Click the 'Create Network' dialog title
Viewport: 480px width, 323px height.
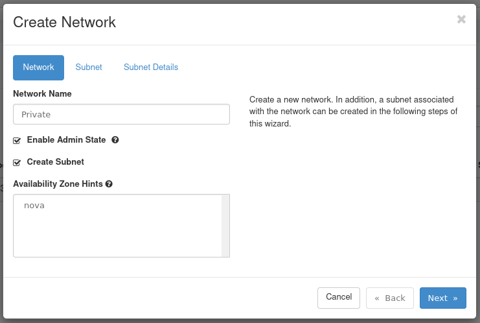[65, 22]
